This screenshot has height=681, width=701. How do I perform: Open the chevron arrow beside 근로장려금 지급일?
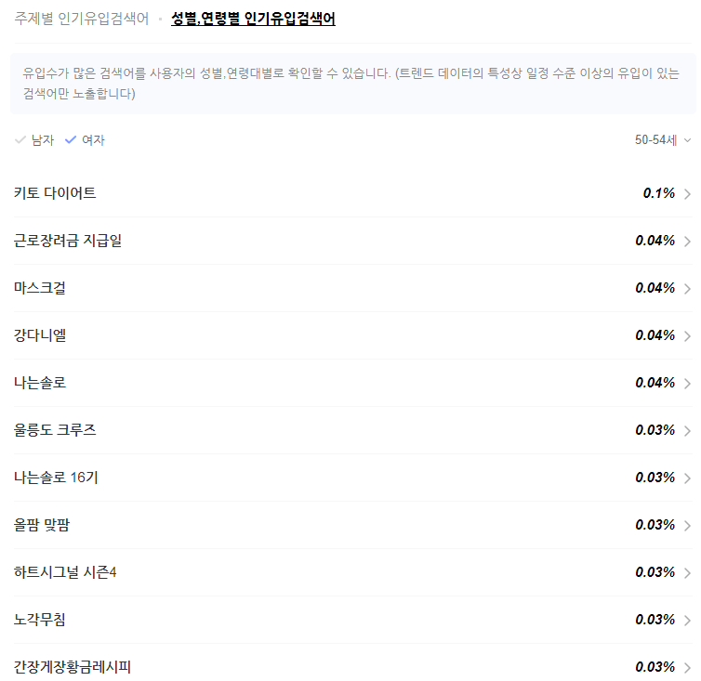point(688,242)
